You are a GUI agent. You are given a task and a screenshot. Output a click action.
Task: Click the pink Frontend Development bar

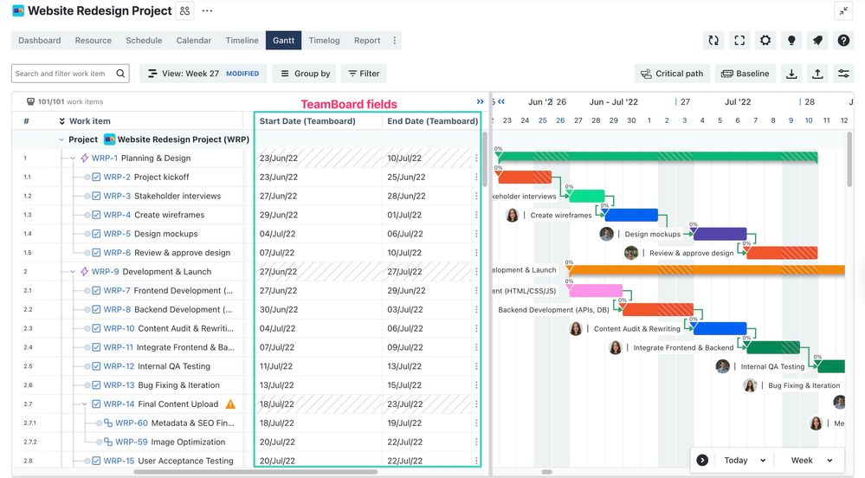(595, 290)
